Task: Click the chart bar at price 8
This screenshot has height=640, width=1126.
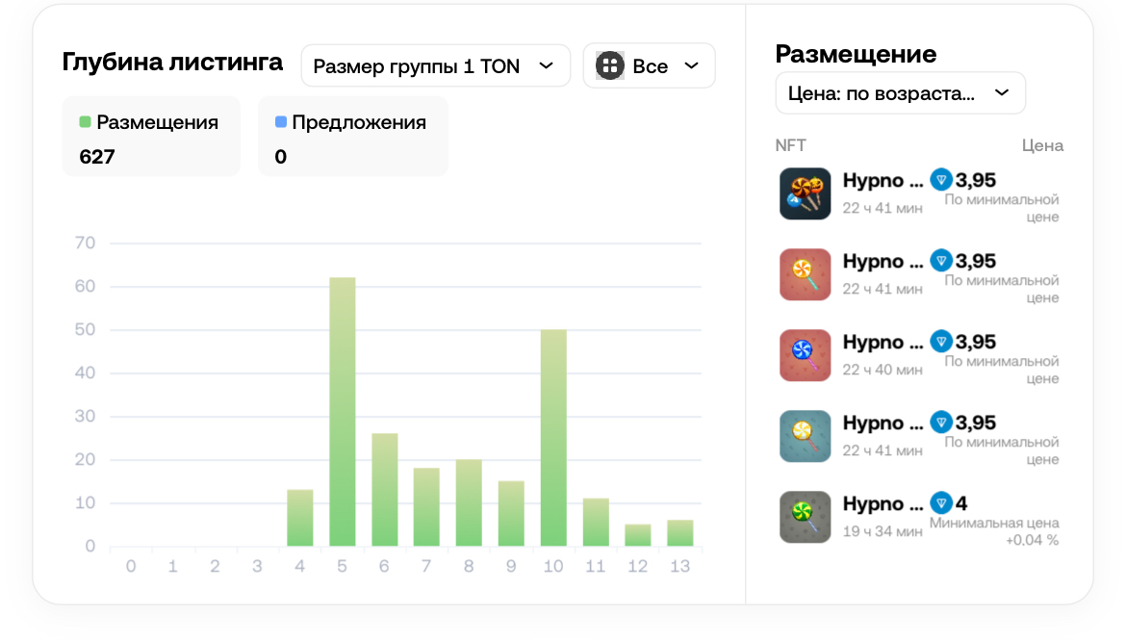Action: (469, 502)
